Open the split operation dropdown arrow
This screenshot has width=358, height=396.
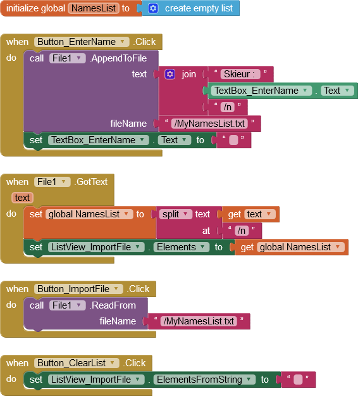tap(186, 214)
